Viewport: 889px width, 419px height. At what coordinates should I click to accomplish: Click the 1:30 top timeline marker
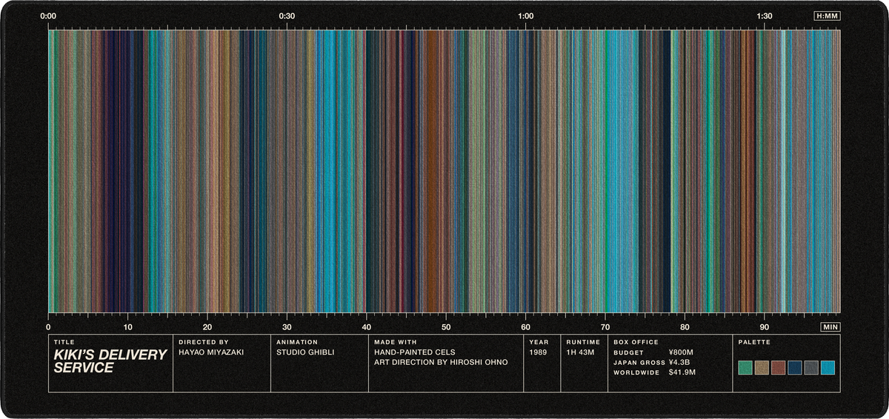click(x=765, y=16)
